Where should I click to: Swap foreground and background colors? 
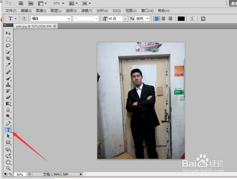[x=10, y=174]
